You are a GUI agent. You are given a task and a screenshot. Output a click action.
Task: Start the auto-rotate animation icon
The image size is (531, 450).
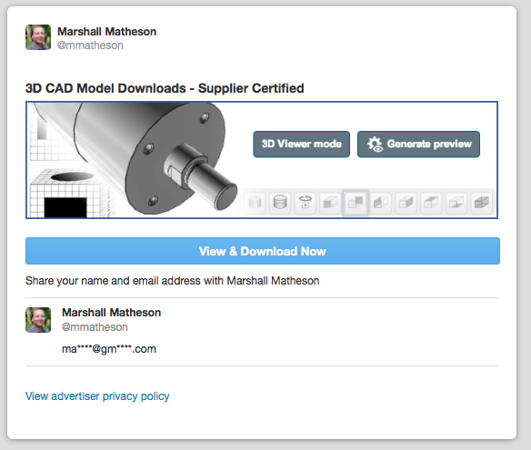coord(306,203)
